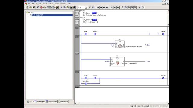The height and width of the screenshot is (108, 193).
Task: Insert a set coil from toolbar
Action: coord(115,7)
